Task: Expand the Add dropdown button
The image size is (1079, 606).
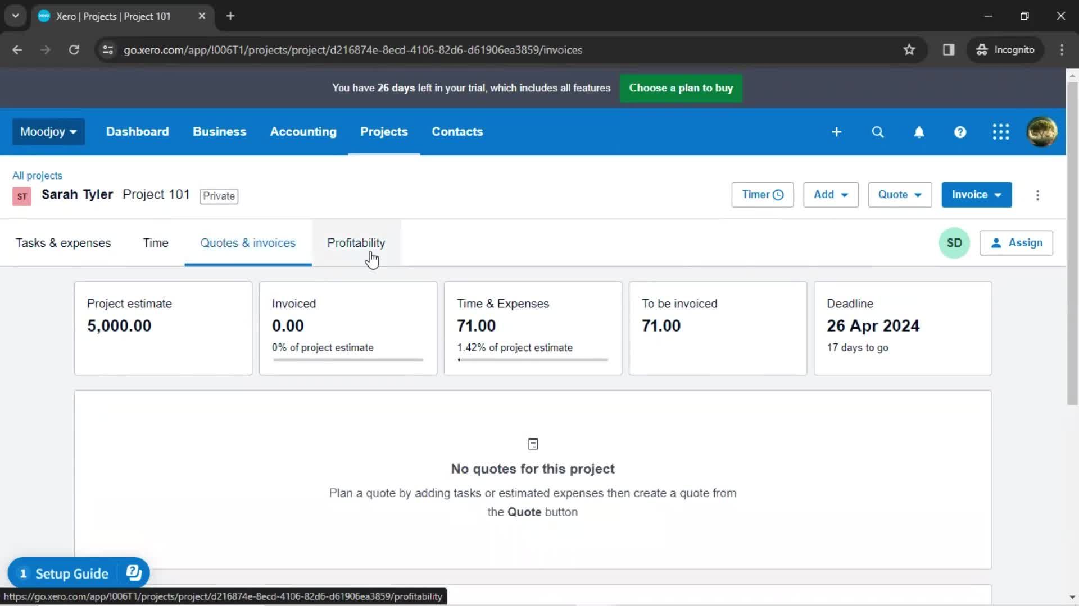Action: pos(831,195)
